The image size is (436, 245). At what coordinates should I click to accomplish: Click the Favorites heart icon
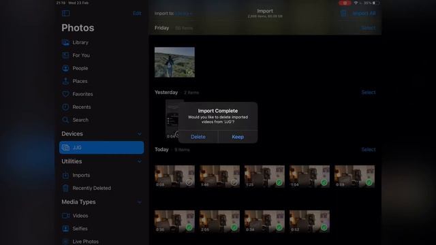[x=65, y=94]
